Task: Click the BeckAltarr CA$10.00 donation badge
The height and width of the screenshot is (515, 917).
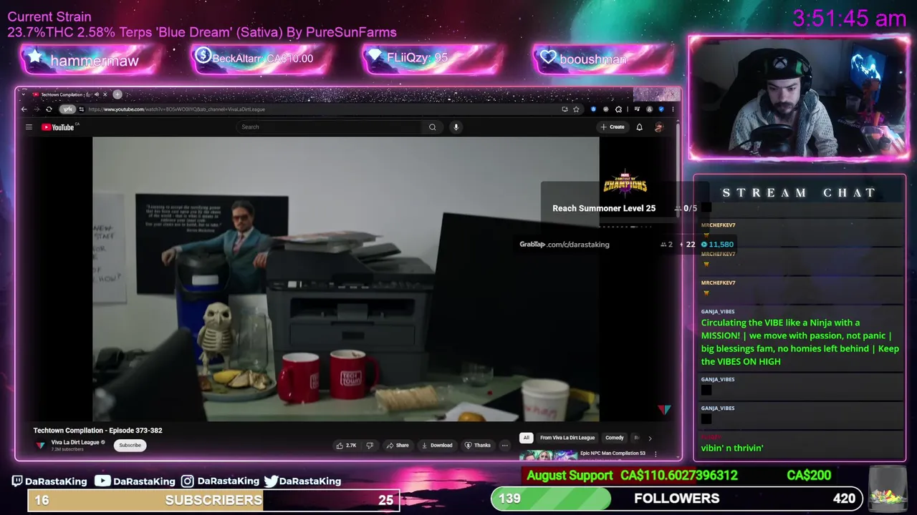Action: (260, 59)
